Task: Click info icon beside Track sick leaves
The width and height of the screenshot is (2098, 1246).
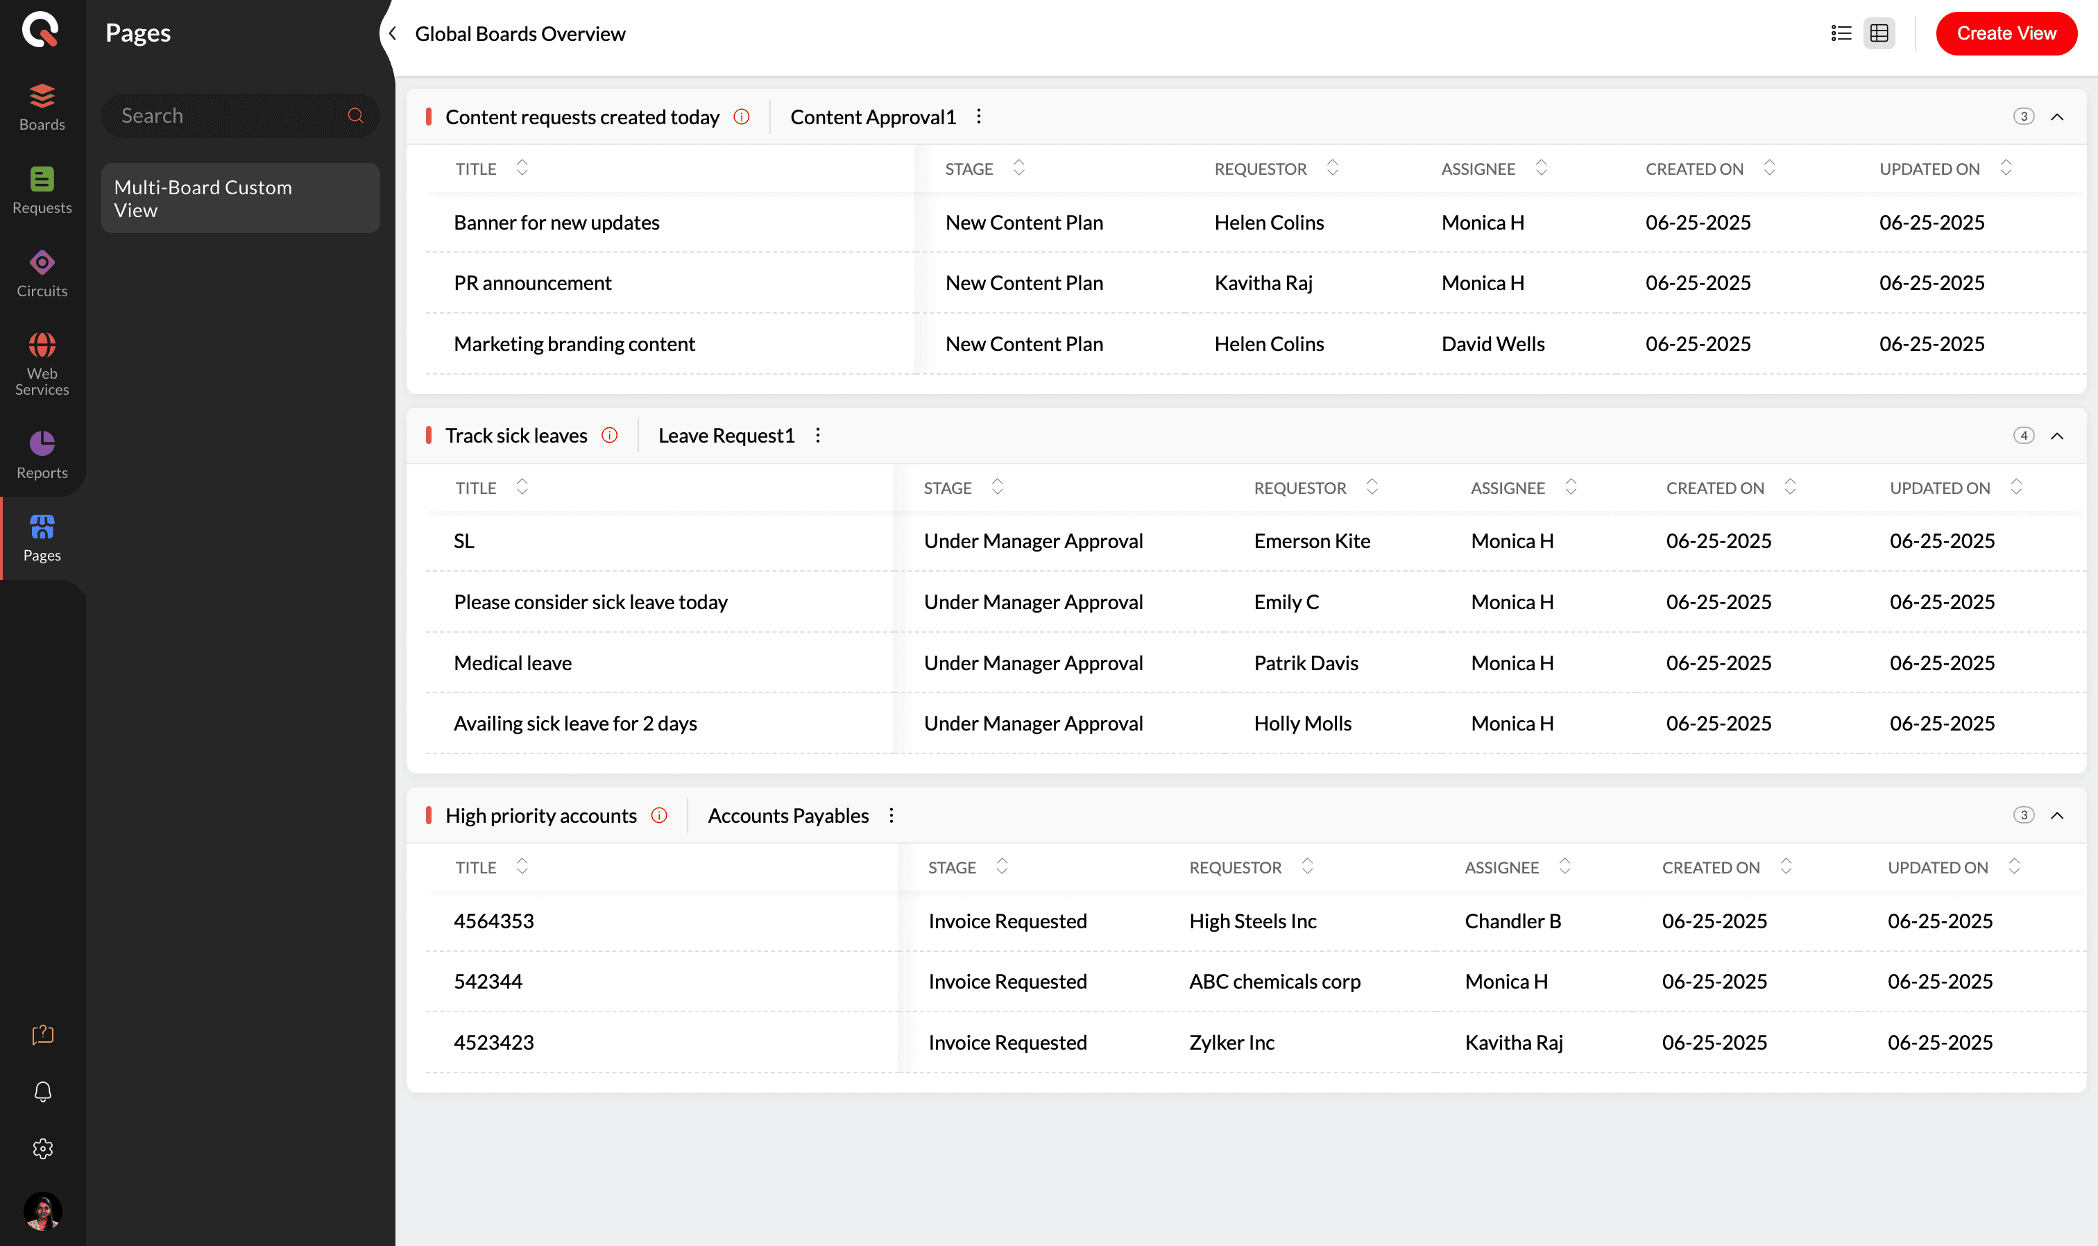Action: (x=610, y=435)
